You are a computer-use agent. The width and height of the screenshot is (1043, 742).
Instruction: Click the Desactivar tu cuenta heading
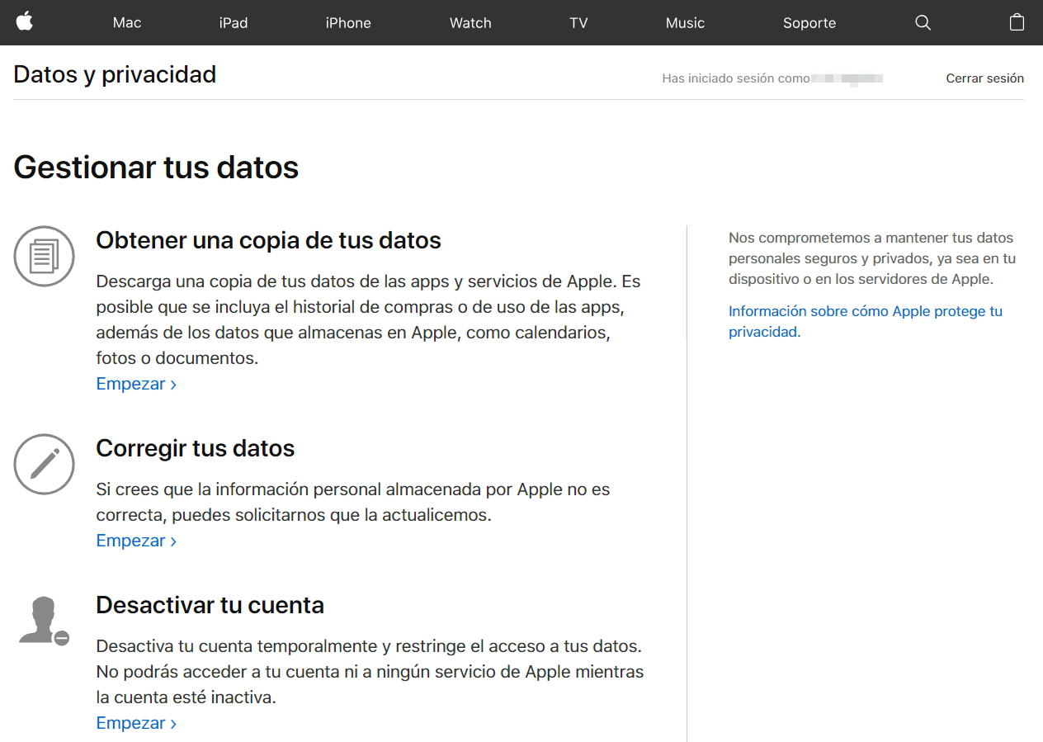tap(210, 605)
